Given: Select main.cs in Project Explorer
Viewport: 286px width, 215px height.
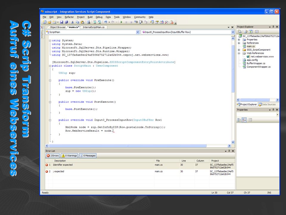Looking at the screenshot, I should point(251,47).
